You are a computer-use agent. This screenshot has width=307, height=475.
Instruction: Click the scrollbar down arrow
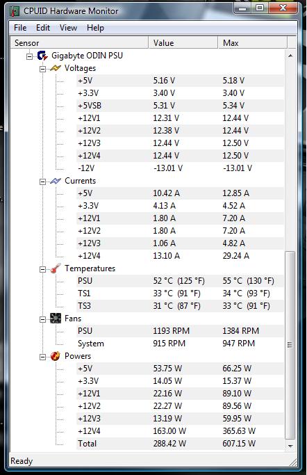(x=290, y=446)
